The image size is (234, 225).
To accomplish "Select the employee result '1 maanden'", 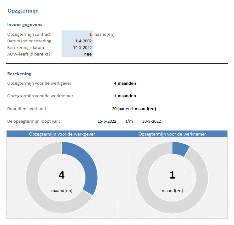I will [x=125, y=96].
